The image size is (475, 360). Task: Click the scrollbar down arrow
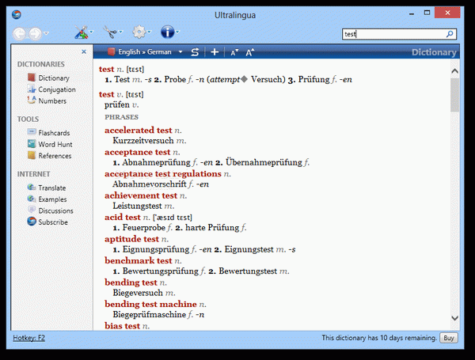click(x=454, y=318)
